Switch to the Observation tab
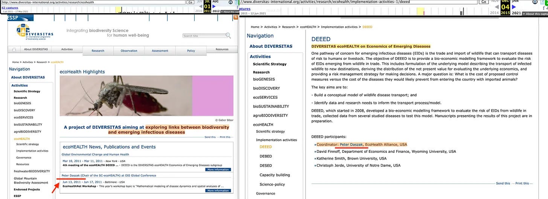 (x=129, y=51)
